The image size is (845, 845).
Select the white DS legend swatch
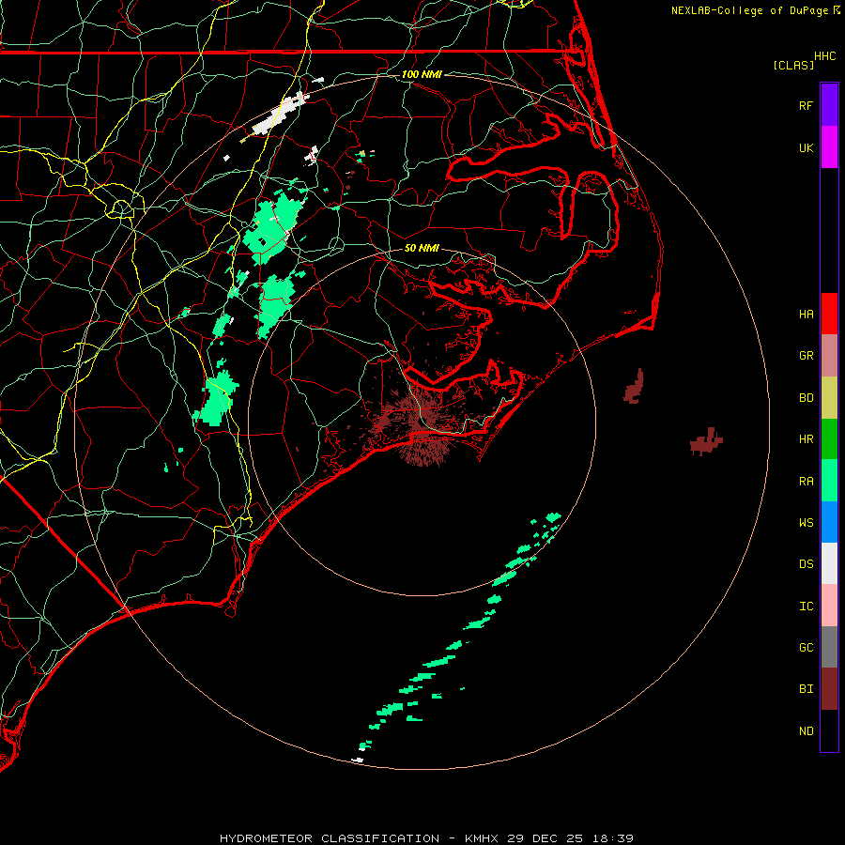pos(829,563)
